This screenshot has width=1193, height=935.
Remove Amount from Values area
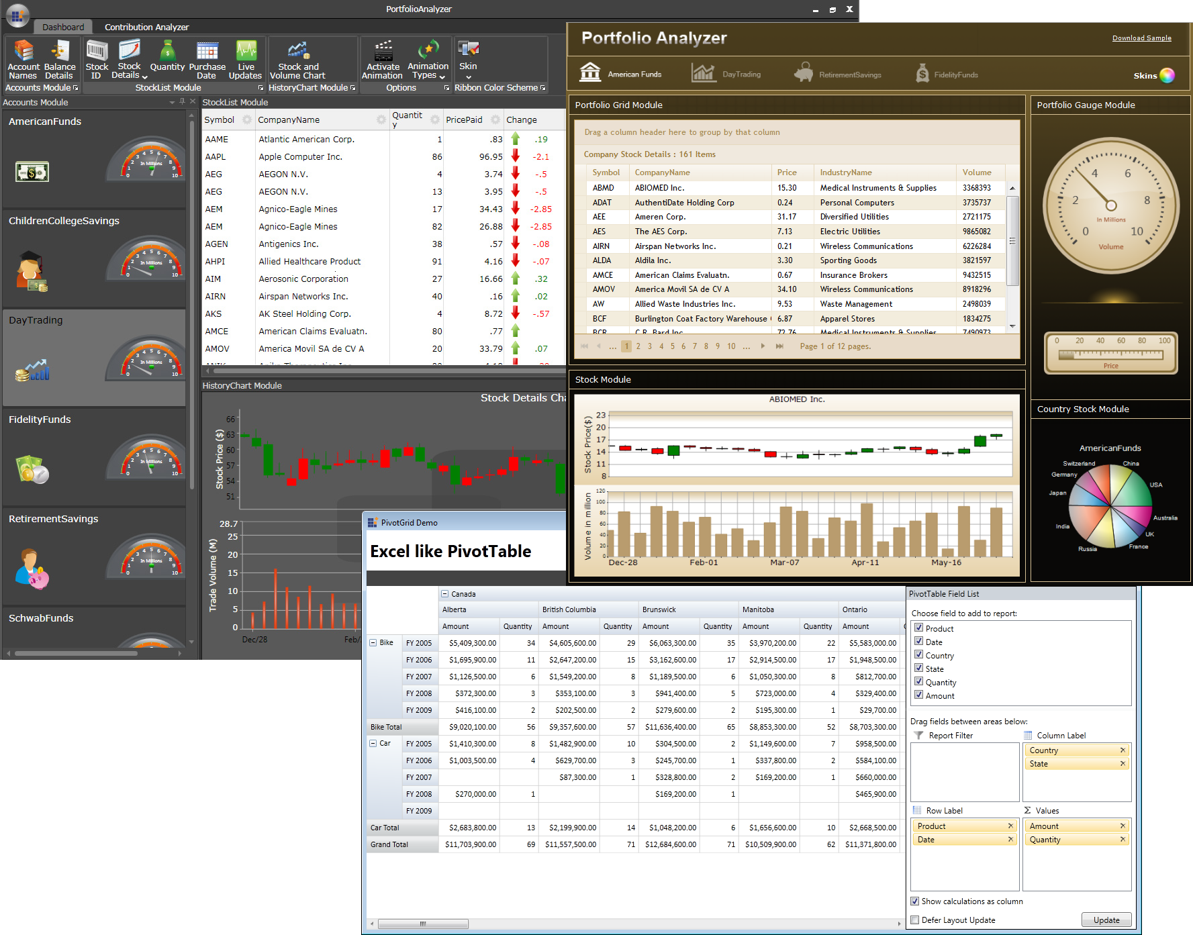click(x=1123, y=826)
